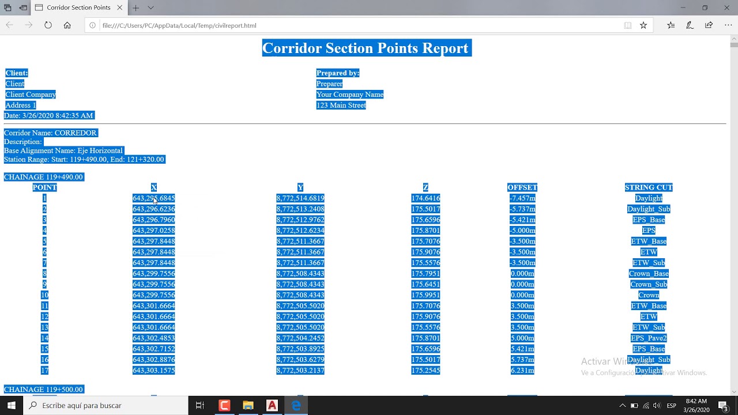Set these tabs aside icon
The image size is (738, 415).
(23, 7)
